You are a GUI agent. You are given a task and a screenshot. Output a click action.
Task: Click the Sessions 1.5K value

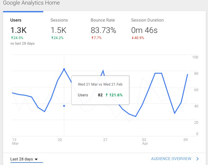(58, 30)
